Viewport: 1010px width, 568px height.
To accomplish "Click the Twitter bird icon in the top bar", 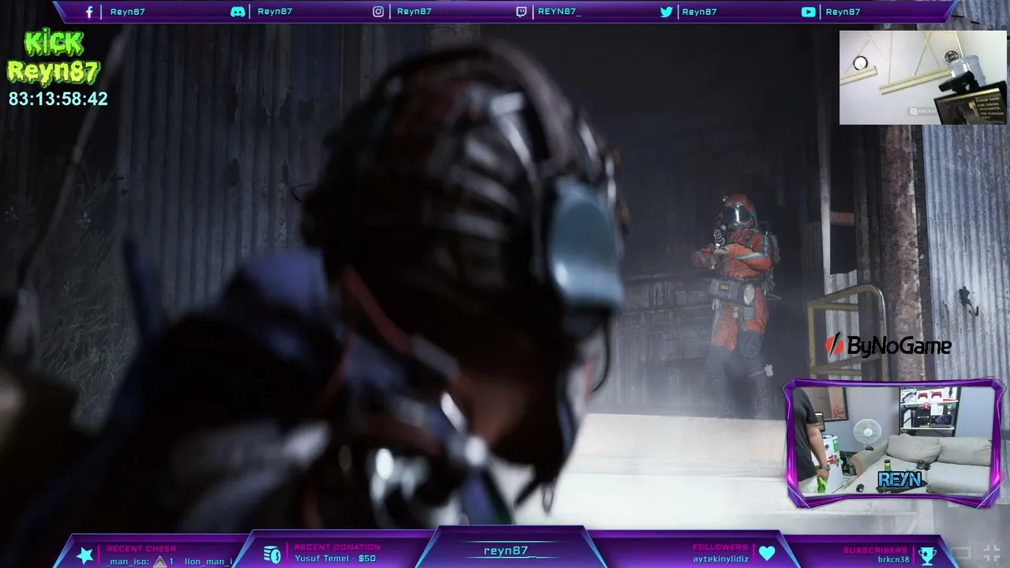I will coord(666,12).
